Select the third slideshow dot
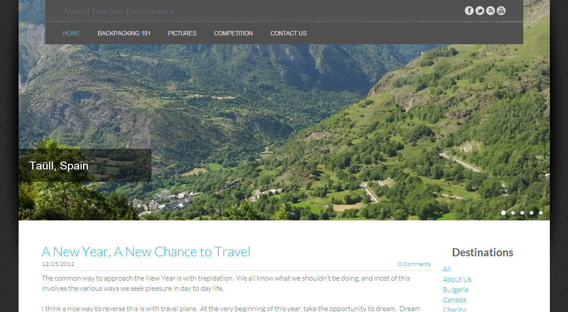The image size is (568, 312). 522,213
